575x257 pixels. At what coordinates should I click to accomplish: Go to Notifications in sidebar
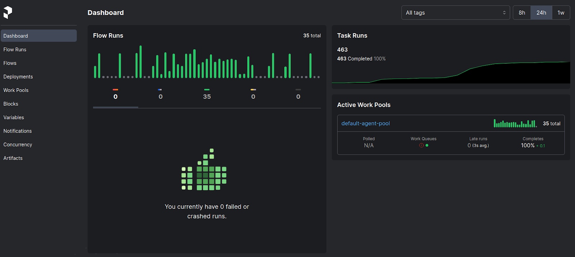(18, 131)
